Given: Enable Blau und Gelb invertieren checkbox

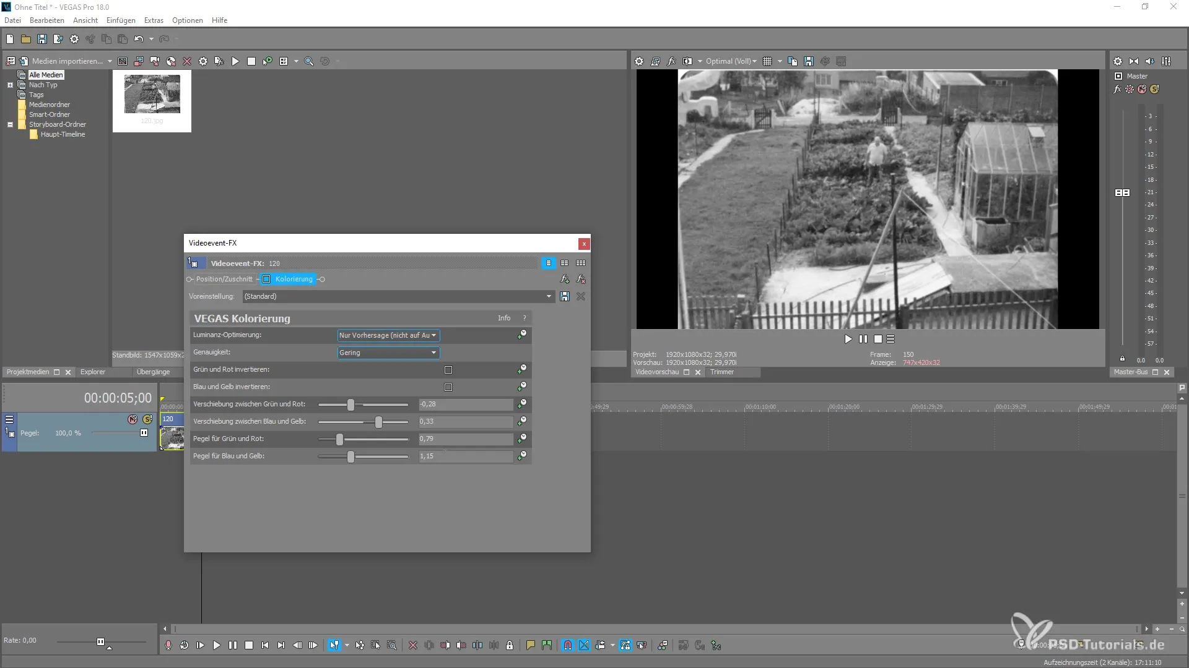Looking at the screenshot, I should click(448, 387).
